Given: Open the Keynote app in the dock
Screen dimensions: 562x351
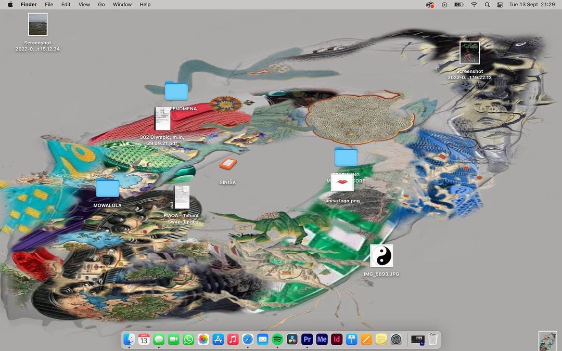Looking at the screenshot, I should pos(351,340).
